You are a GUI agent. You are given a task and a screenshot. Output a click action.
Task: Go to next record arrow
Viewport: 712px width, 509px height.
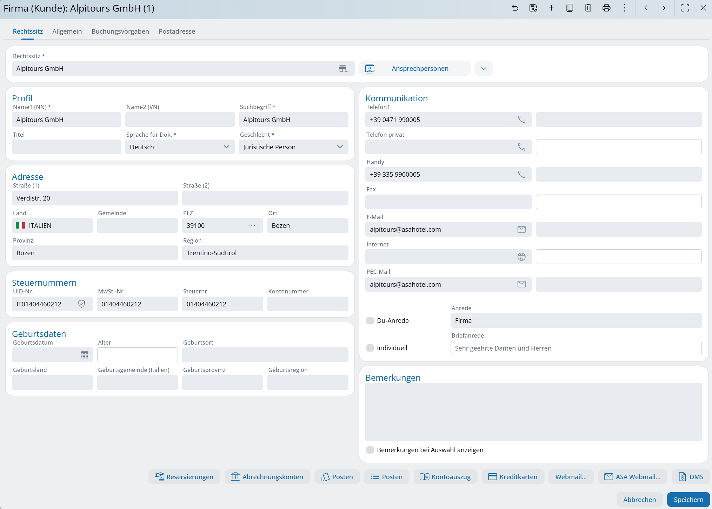click(x=664, y=8)
